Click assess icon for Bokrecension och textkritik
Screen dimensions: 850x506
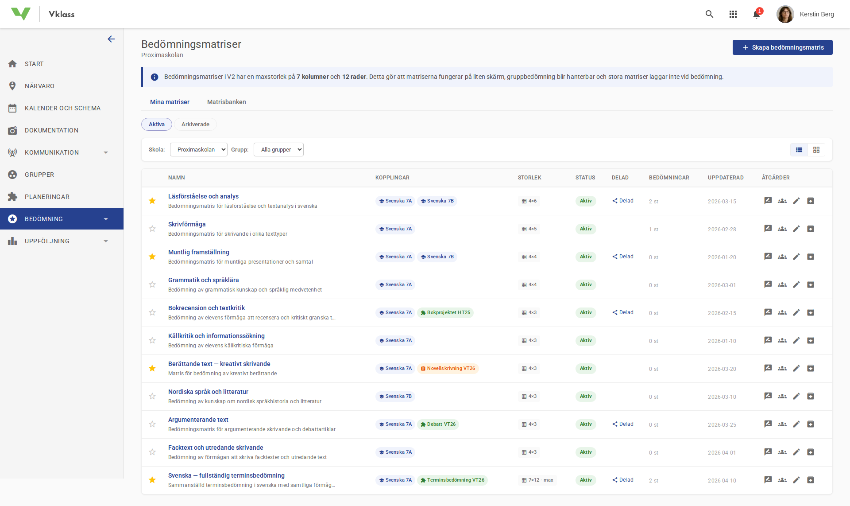click(x=768, y=312)
